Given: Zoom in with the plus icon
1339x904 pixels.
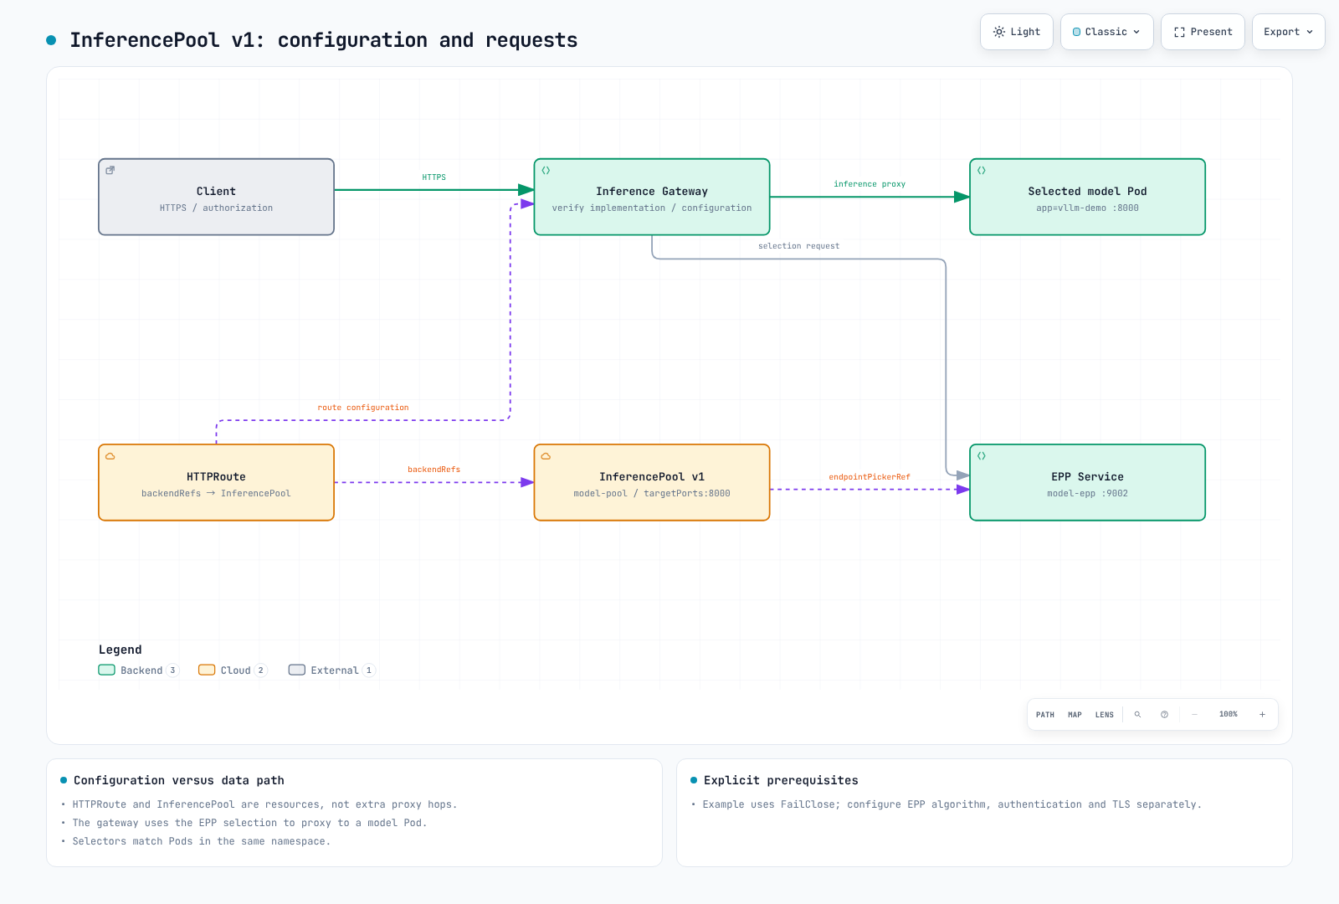Looking at the screenshot, I should [x=1262, y=715].
